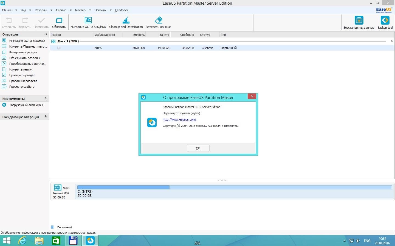Show hidden tray icons arrow
This screenshot has width=395, height=246.
(345, 241)
